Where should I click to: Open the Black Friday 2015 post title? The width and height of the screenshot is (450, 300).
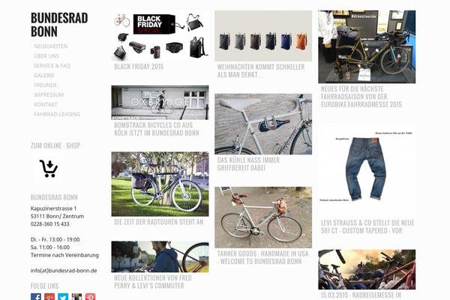(139, 67)
